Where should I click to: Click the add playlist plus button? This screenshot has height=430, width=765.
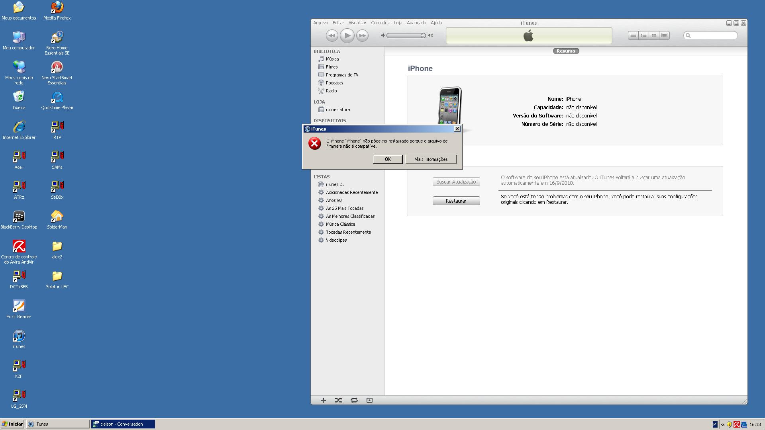point(323,400)
